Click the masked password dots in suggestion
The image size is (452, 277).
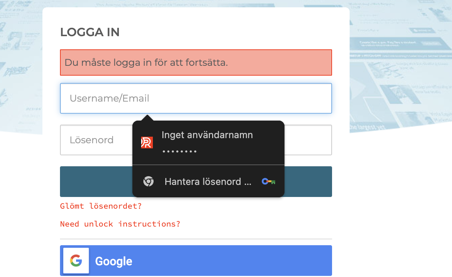pyautogui.click(x=180, y=151)
